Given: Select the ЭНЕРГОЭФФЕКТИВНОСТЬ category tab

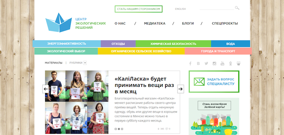Looking at the screenshot, I should 67,44.
